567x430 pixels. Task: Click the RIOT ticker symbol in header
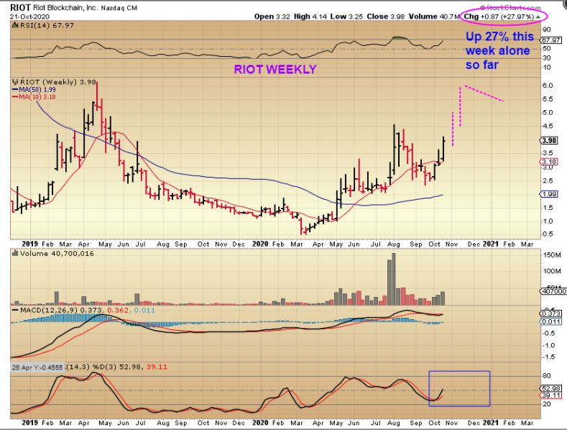tap(20, 8)
